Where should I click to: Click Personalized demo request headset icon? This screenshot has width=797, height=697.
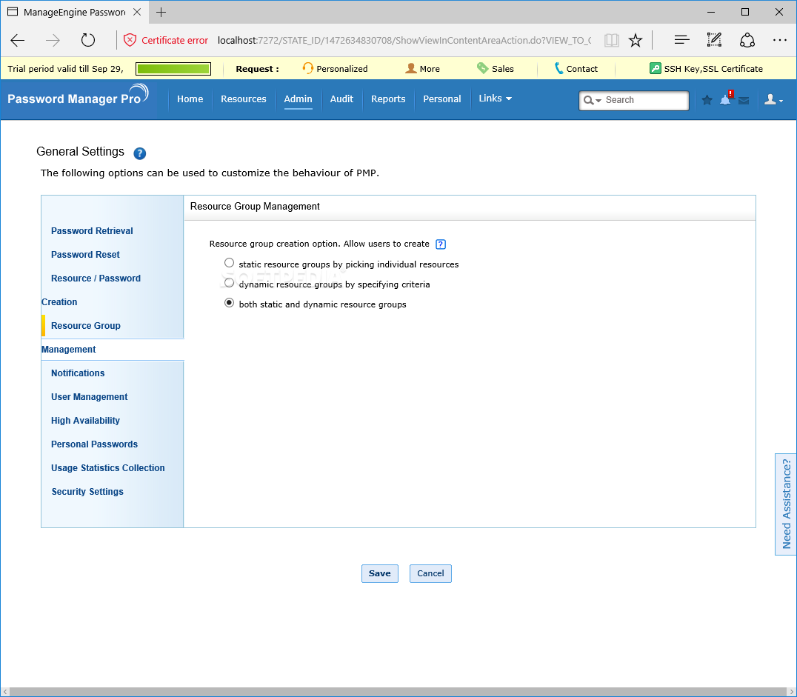pos(307,68)
